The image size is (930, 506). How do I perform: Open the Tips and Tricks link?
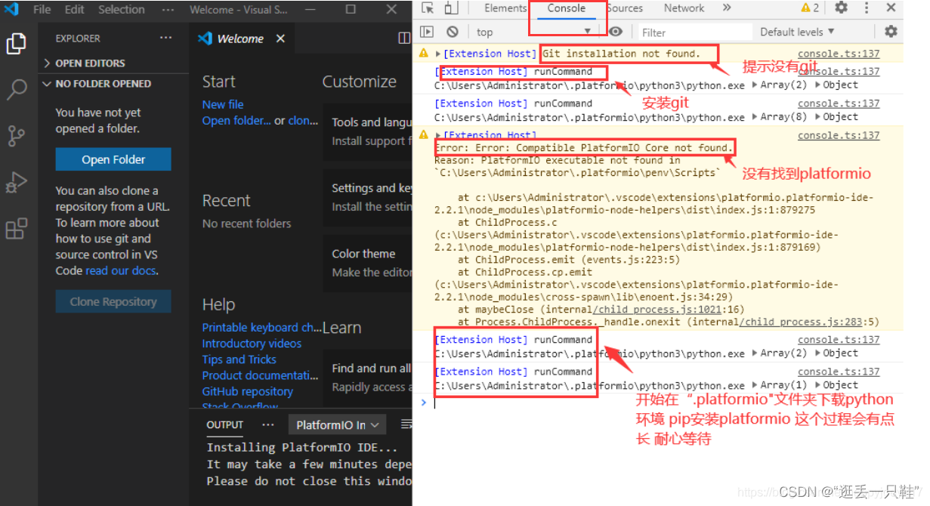(x=239, y=359)
